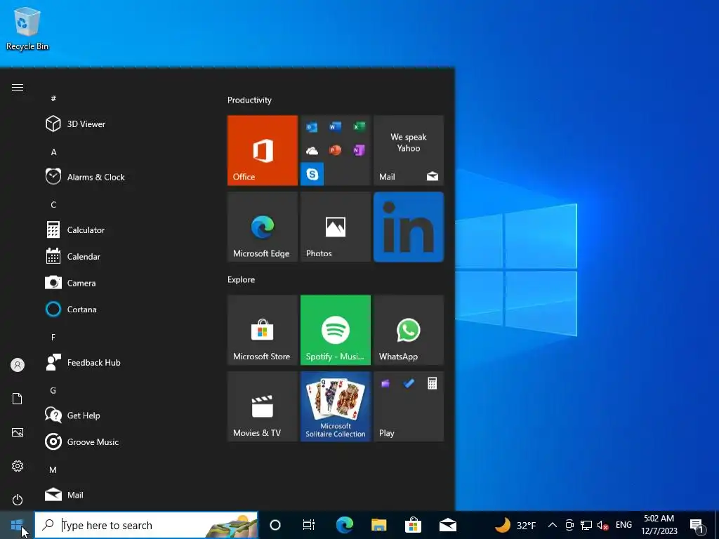Open Pictures from the Start sidebar
Screen dimensions: 719x539
coord(18,432)
